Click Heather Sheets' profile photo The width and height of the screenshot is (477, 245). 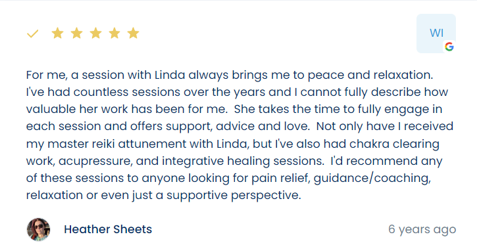38,229
